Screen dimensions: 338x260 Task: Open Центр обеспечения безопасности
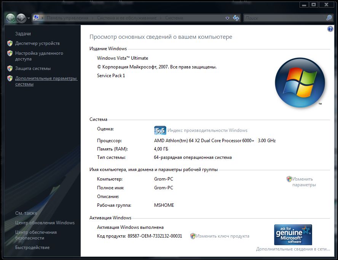point(36,235)
